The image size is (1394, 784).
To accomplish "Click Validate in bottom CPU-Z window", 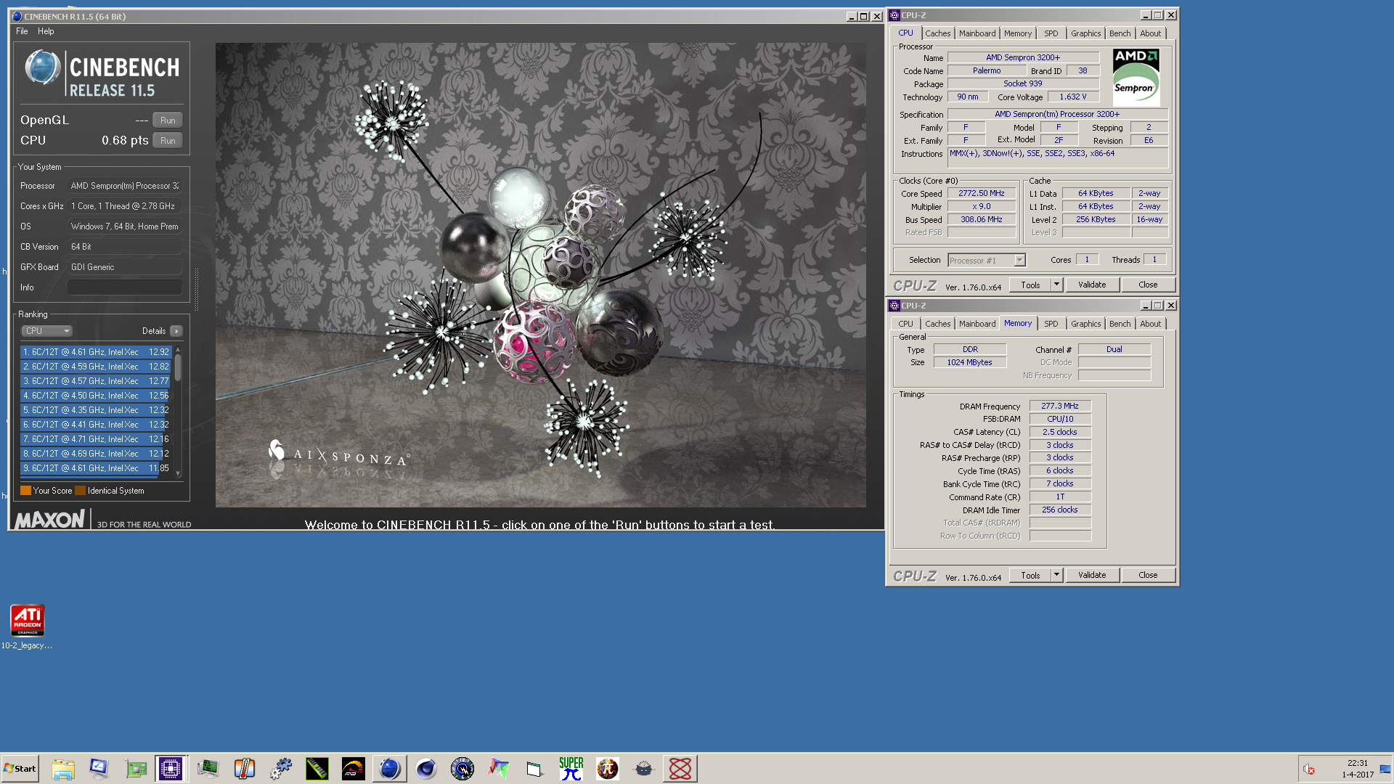I will pos(1092,576).
